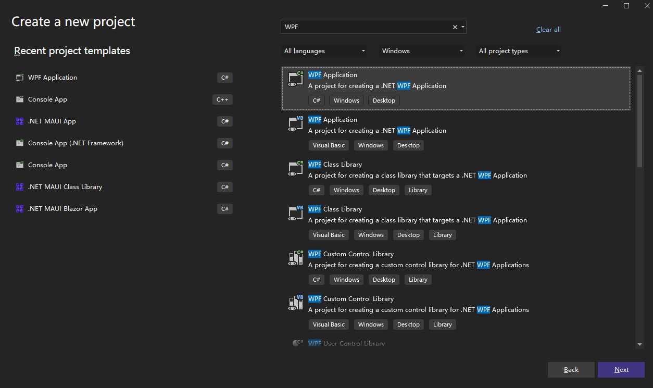
Task: Select the .NET MAUI App icon in recents
Action: point(20,121)
